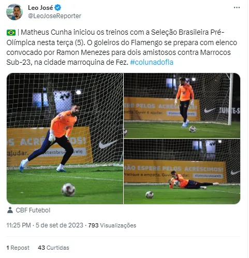The height and width of the screenshot is (258, 249).
Task: Open the Leo José display name
Action: point(40,8)
